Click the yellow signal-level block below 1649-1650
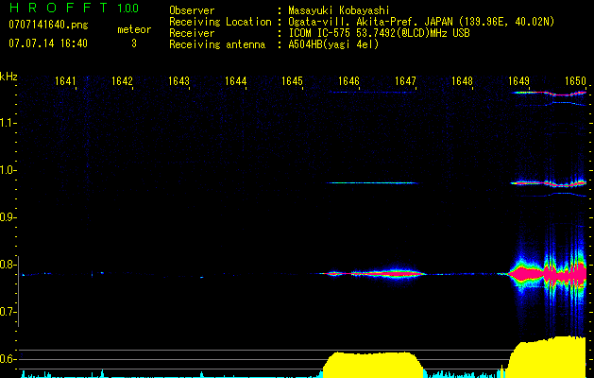 tap(548, 357)
